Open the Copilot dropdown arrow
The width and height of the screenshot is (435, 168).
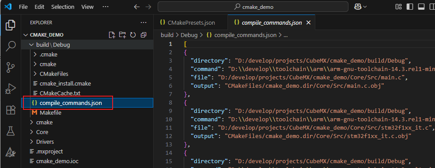tap(365, 7)
